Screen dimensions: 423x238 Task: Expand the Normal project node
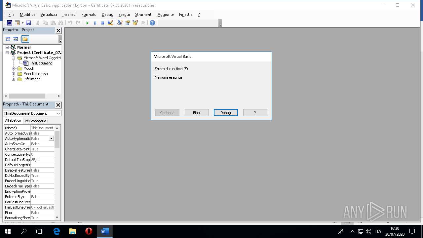7,47
